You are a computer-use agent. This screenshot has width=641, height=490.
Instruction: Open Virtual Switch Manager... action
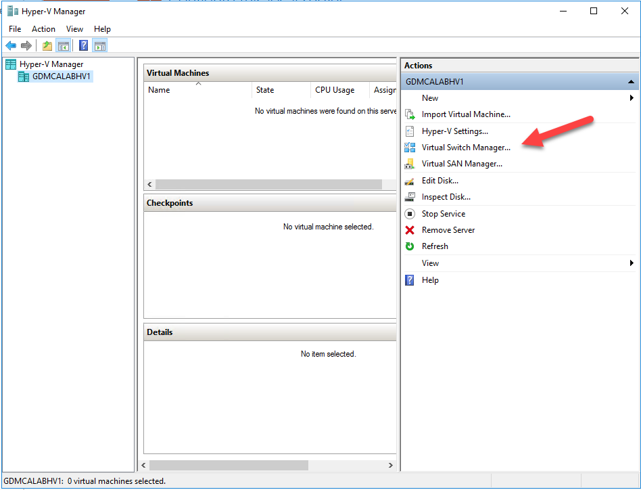(466, 148)
